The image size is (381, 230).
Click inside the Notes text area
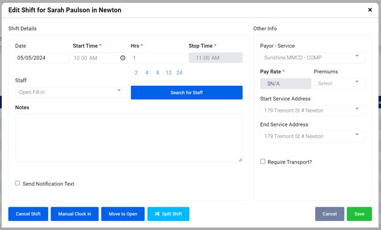129,138
